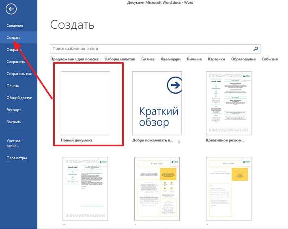Click the Новый документ label

point(77,140)
